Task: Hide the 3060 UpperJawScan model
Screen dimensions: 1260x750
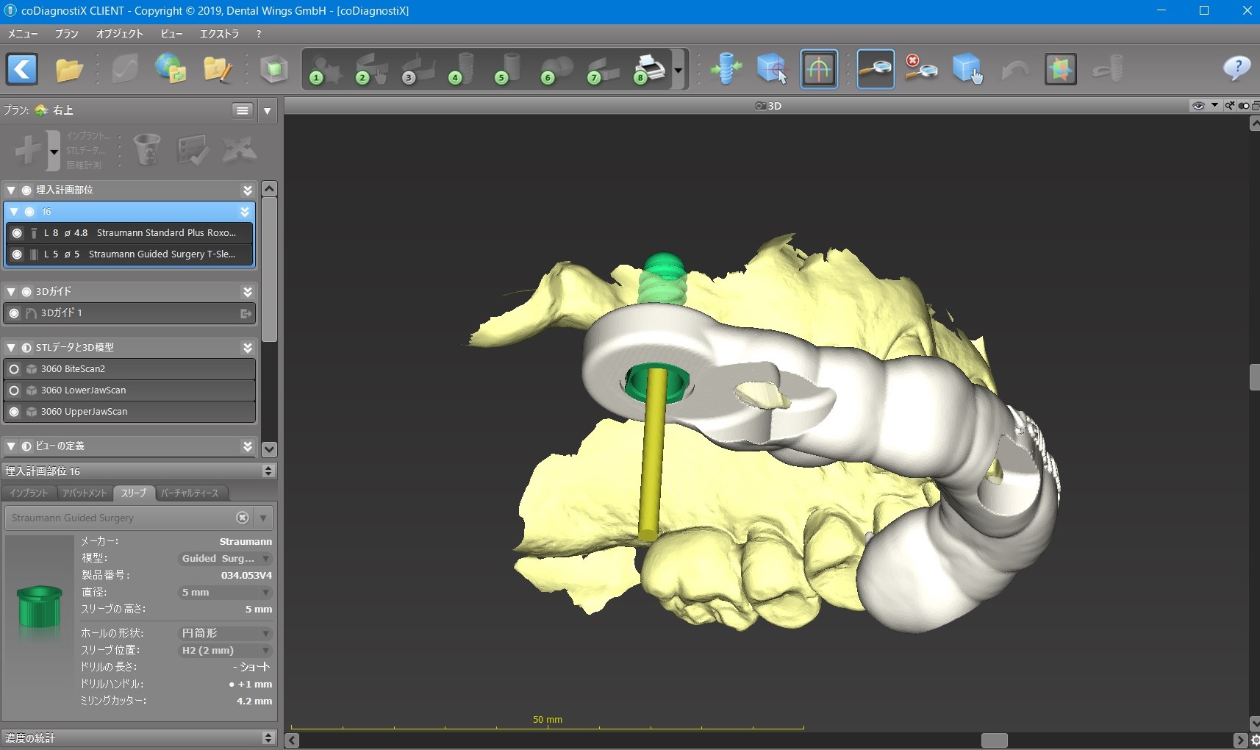Action: click(14, 412)
